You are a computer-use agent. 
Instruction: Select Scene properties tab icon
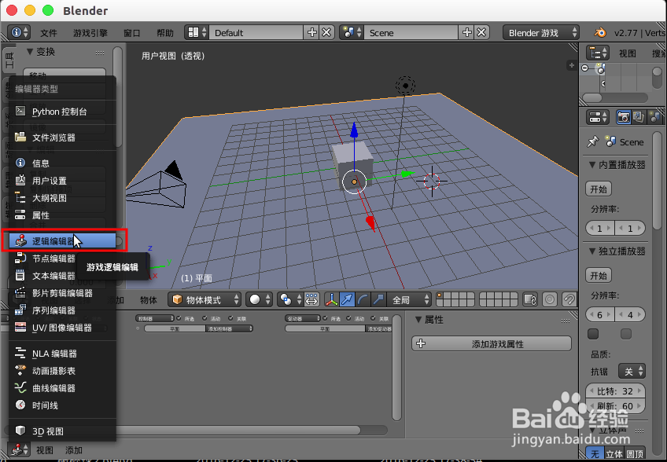[655, 117]
